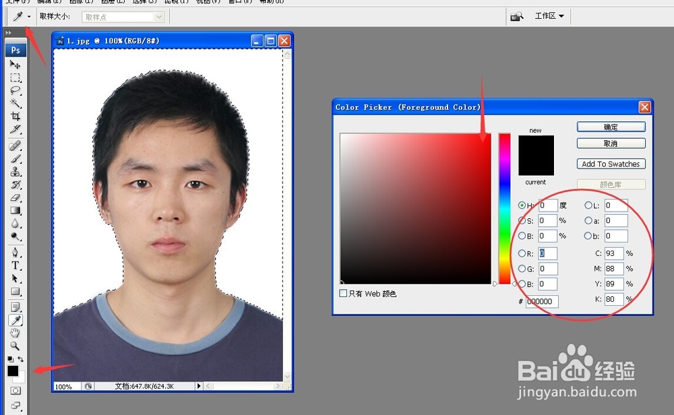Select the Crop tool
This screenshot has height=415, width=674.
(x=15, y=117)
